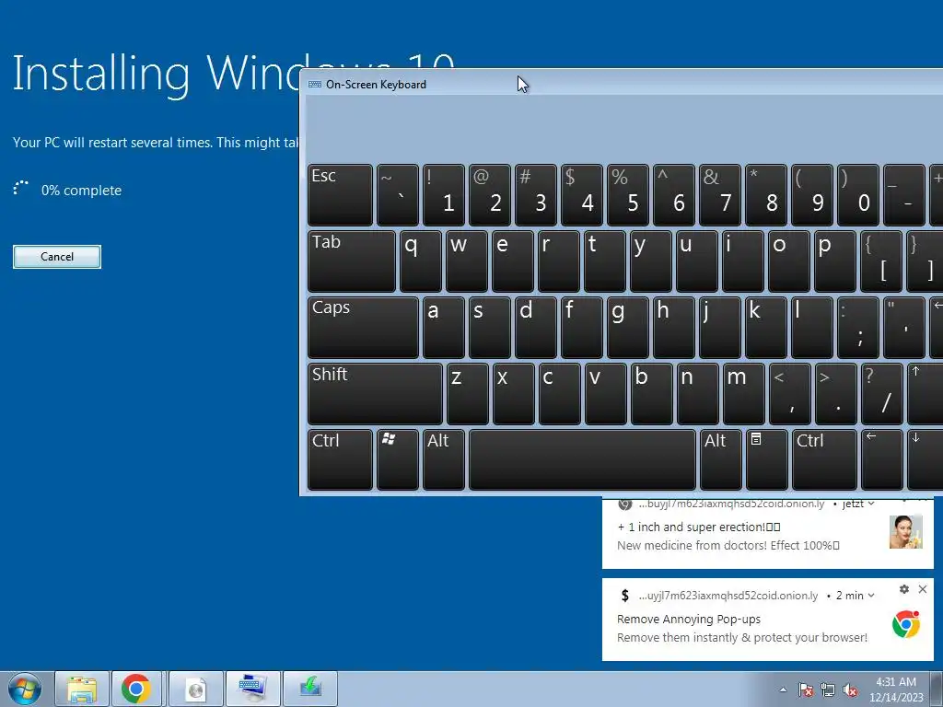Viewport: 943px width, 707px height.
Task: Click the semicolon key
Action: point(858,328)
